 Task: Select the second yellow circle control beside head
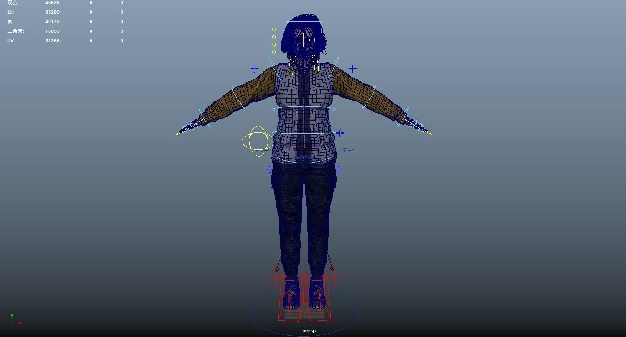click(x=274, y=37)
